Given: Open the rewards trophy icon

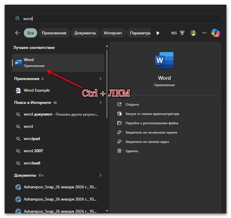Looking at the screenshot, I should pyautogui.click(x=182, y=33).
